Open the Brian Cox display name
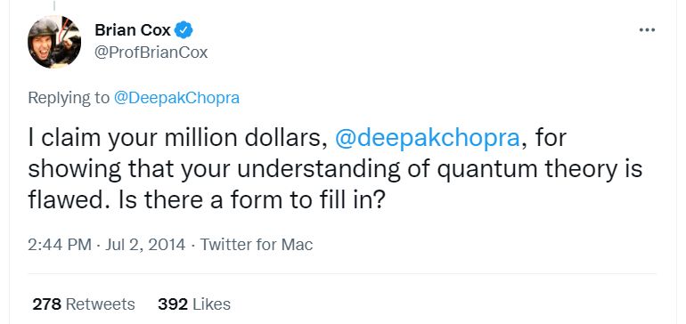686x324 pixels. tap(133, 30)
